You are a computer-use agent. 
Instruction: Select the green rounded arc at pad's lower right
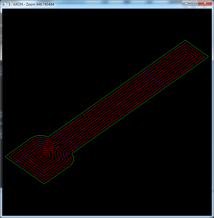[74, 160]
